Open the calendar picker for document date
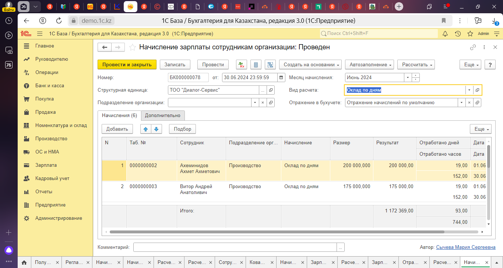503x268 pixels. click(281, 78)
